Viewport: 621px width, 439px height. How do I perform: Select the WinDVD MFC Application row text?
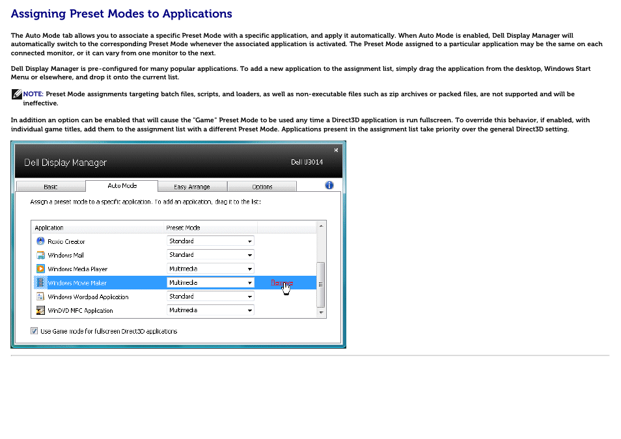click(81, 311)
